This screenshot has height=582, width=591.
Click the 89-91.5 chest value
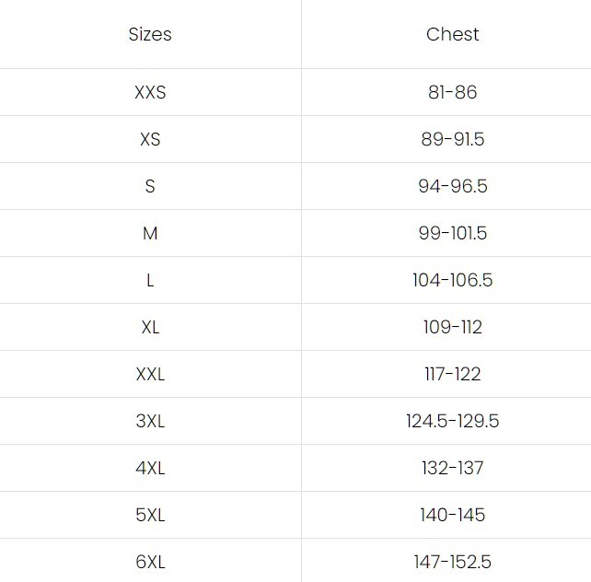point(452,139)
